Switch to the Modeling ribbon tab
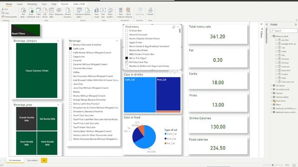298x167 pixels. (x=32, y=4)
